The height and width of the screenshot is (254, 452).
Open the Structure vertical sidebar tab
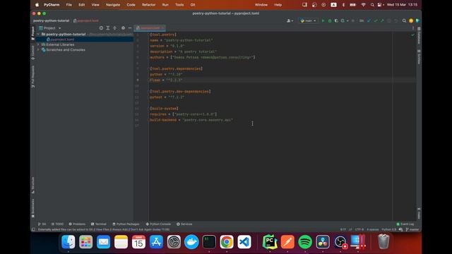33,185
